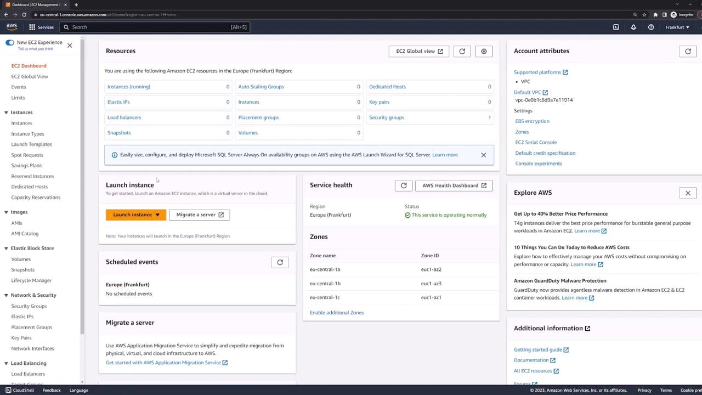Open Spot Requests in the sidebar
Screen dimensions: 702x395
click(27, 155)
